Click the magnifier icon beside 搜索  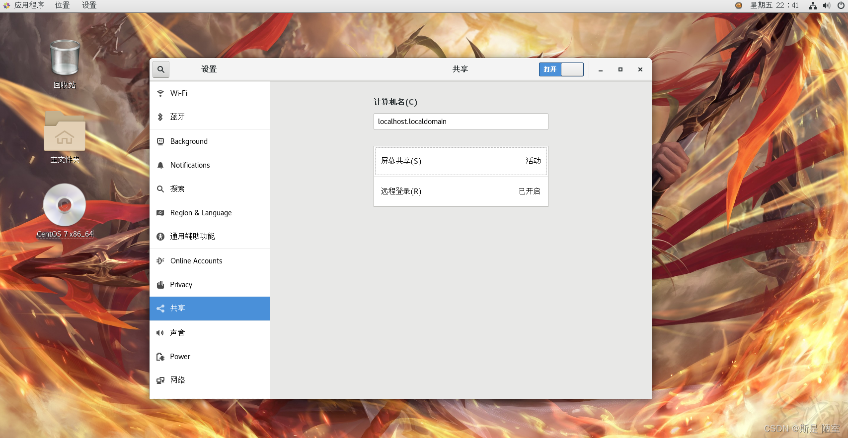160,189
